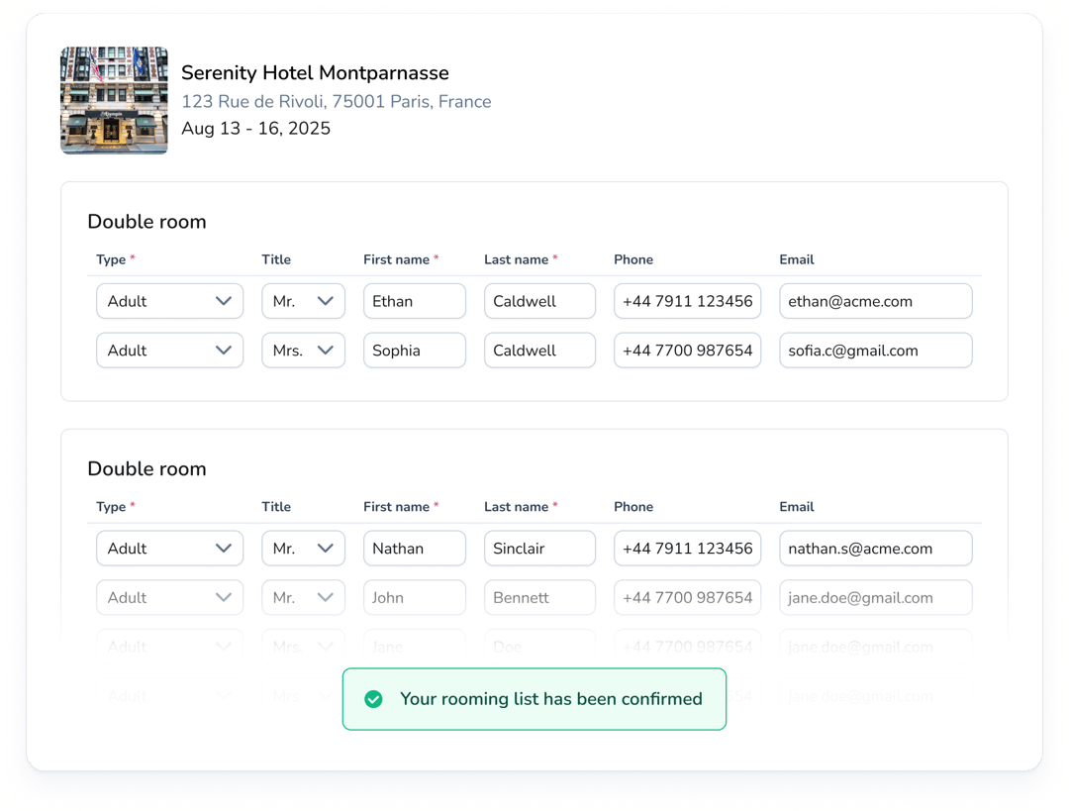
Task: Select the phone field in Ethan's row
Action: pos(687,301)
